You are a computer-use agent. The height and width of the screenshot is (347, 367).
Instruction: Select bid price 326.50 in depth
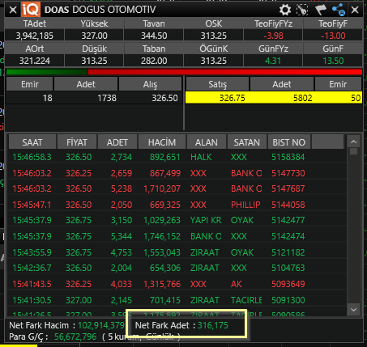(x=164, y=98)
